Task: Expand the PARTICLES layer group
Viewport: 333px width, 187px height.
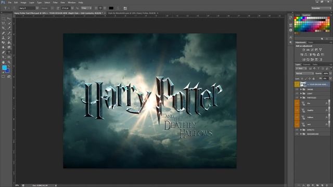Action: coord(301,98)
